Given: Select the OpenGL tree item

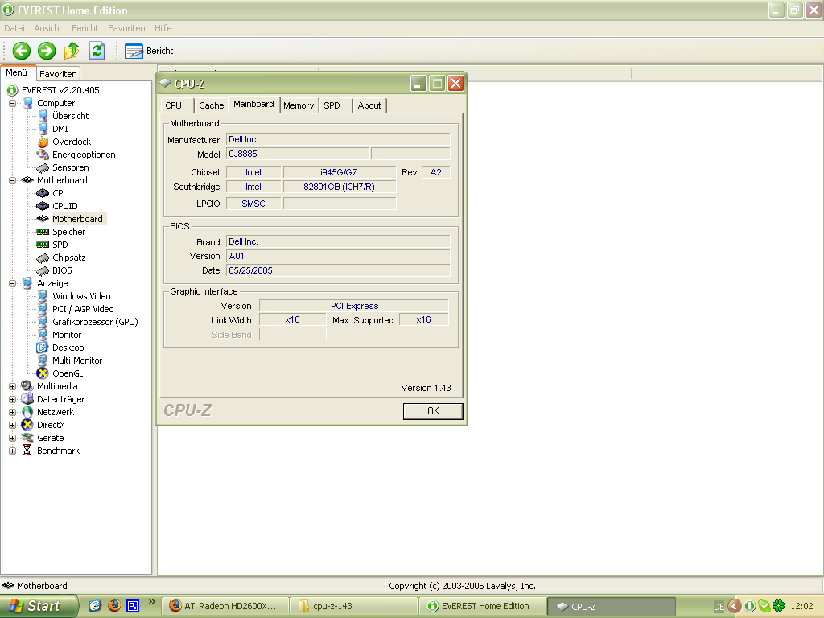Looking at the screenshot, I should (67, 373).
